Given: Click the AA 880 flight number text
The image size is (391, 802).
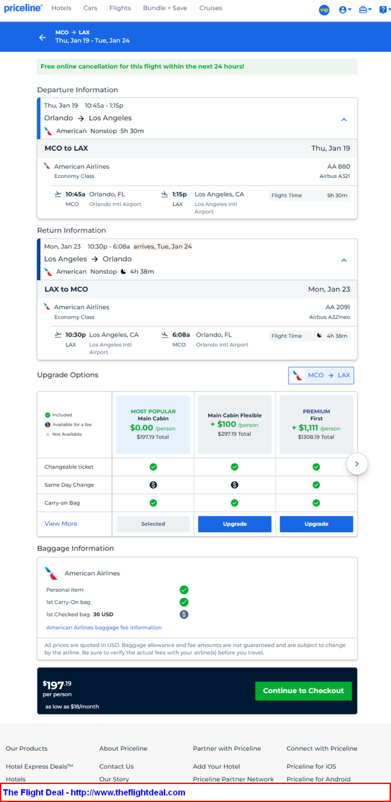Looking at the screenshot, I should coord(339,166).
